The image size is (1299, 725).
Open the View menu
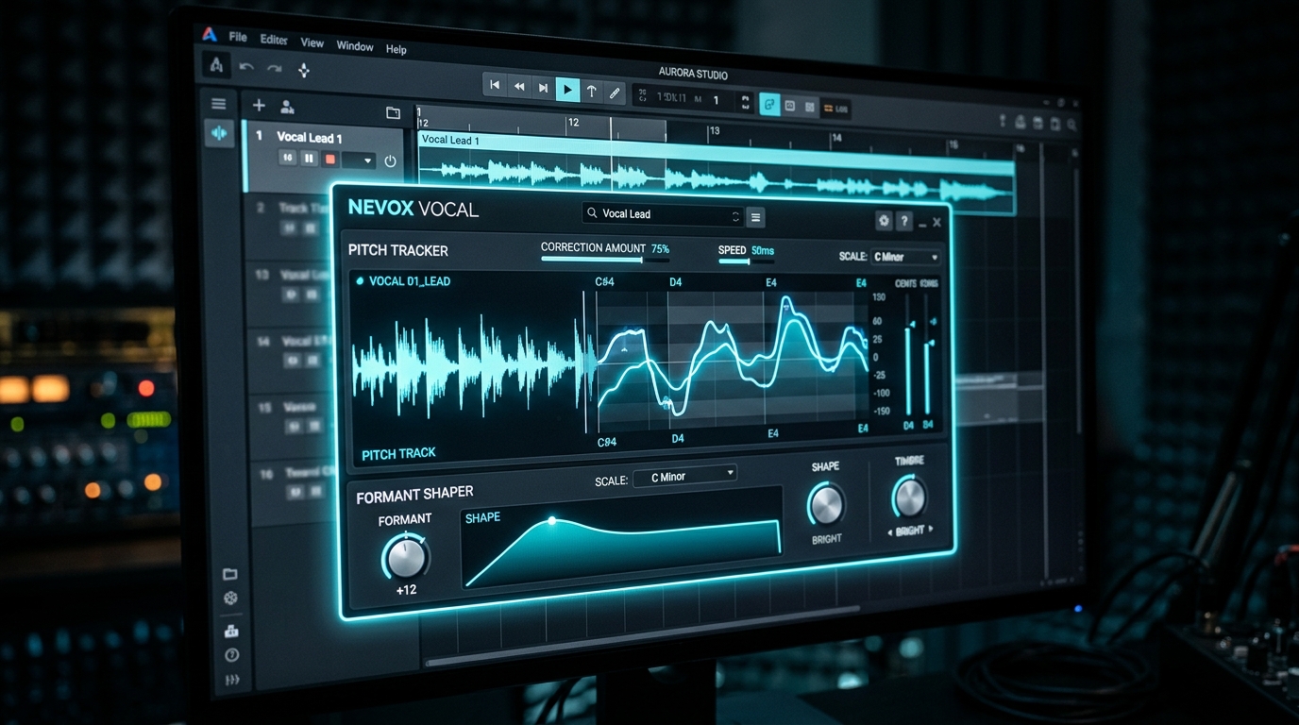(x=312, y=42)
